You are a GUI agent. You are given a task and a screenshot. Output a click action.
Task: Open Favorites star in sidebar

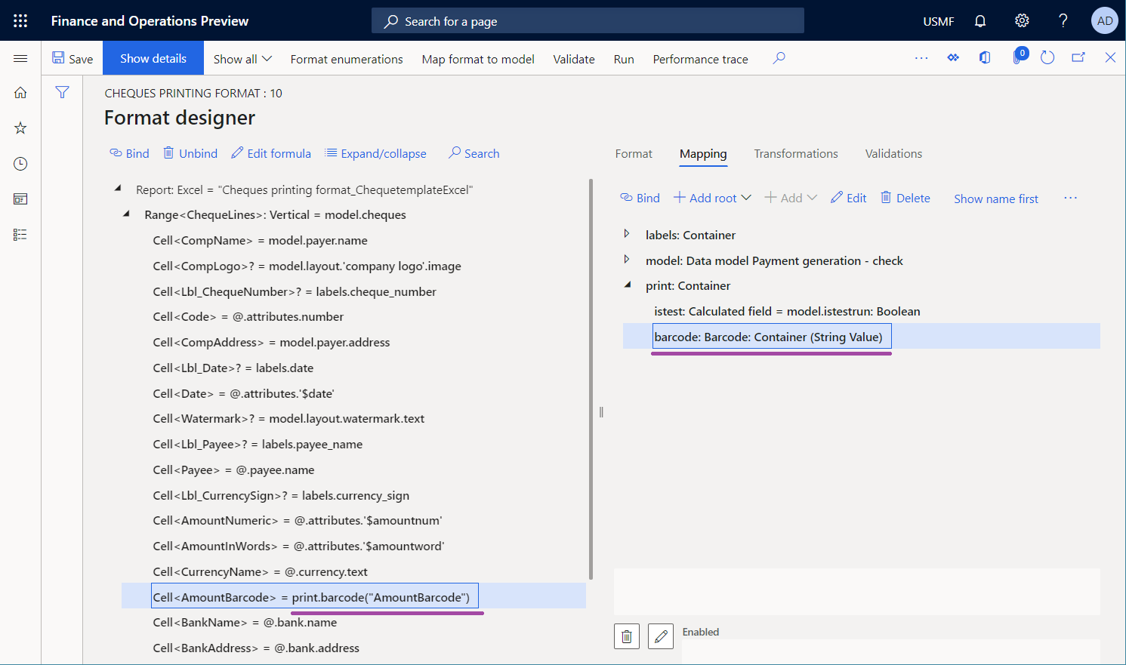pyautogui.click(x=20, y=128)
